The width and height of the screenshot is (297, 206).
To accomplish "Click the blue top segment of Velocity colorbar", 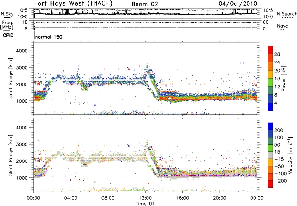I will 271,126.
